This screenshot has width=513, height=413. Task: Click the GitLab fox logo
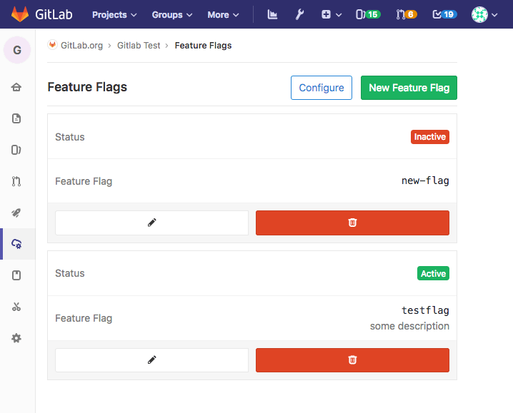click(20, 14)
